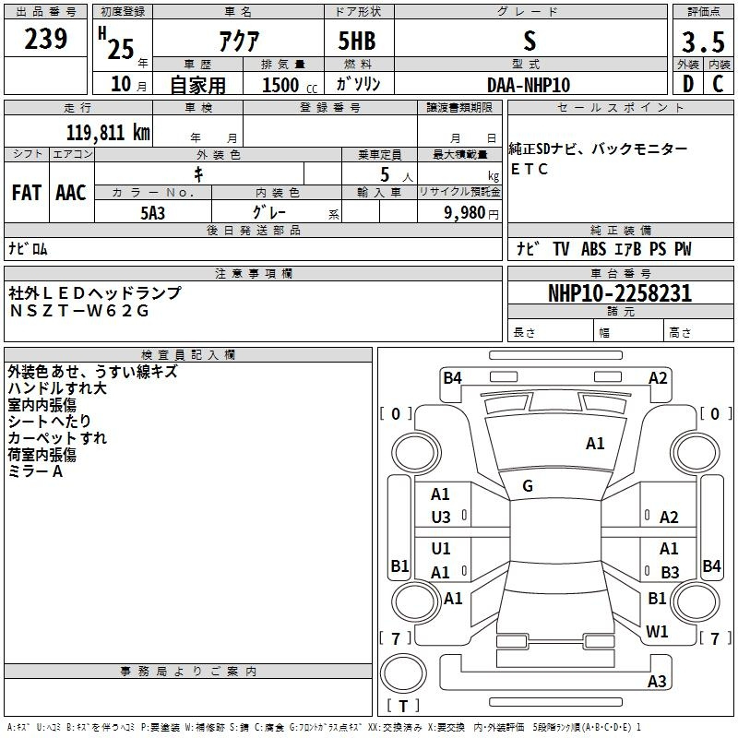Click the shift value FAT

pyautogui.click(x=27, y=193)
